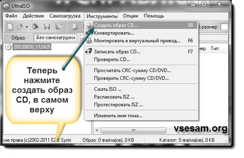Choose Записать образ CD... entry
The height and width of the screenshot is (158, 244).
[141, 51]
